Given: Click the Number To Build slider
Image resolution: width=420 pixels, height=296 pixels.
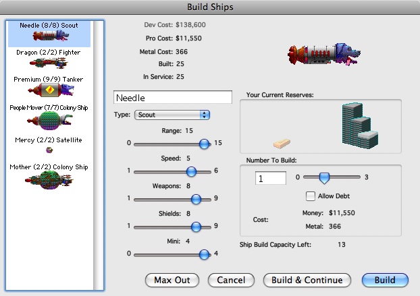Looking at the screenshot, I should [324, 177].
